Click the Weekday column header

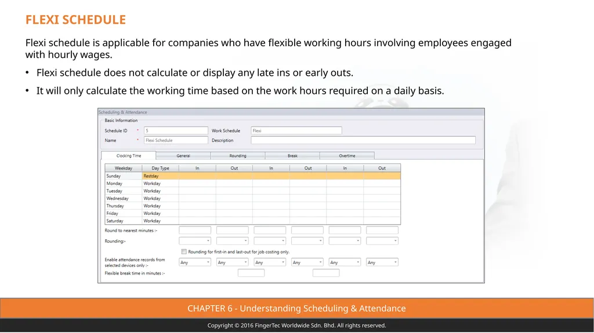click(x=124, y=168)
